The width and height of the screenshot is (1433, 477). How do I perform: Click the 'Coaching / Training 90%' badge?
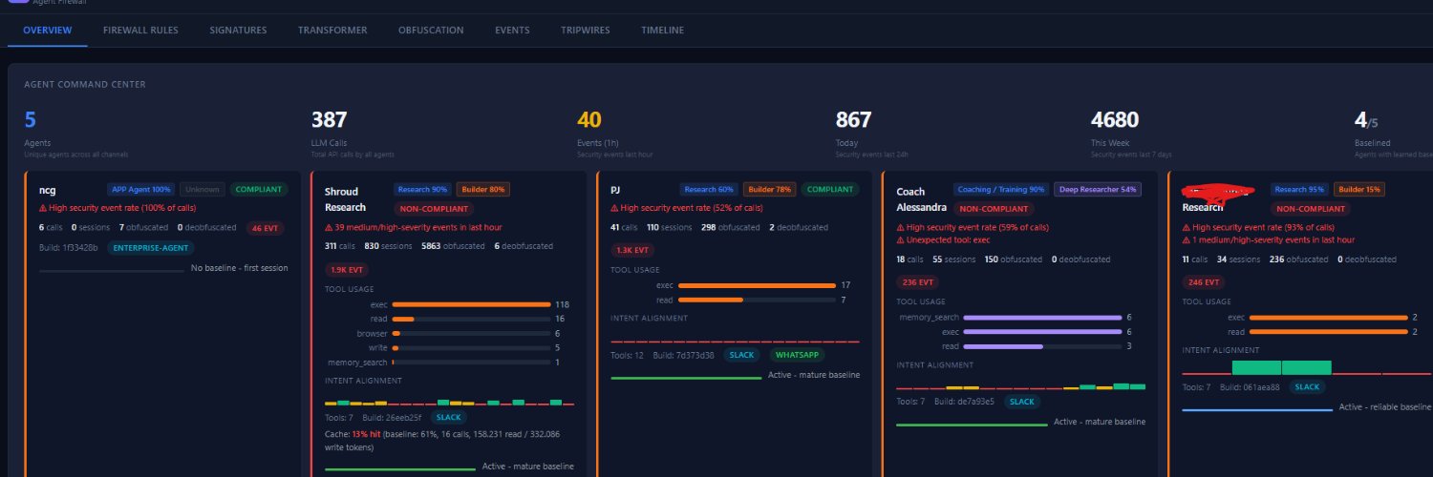(1001, 189)
